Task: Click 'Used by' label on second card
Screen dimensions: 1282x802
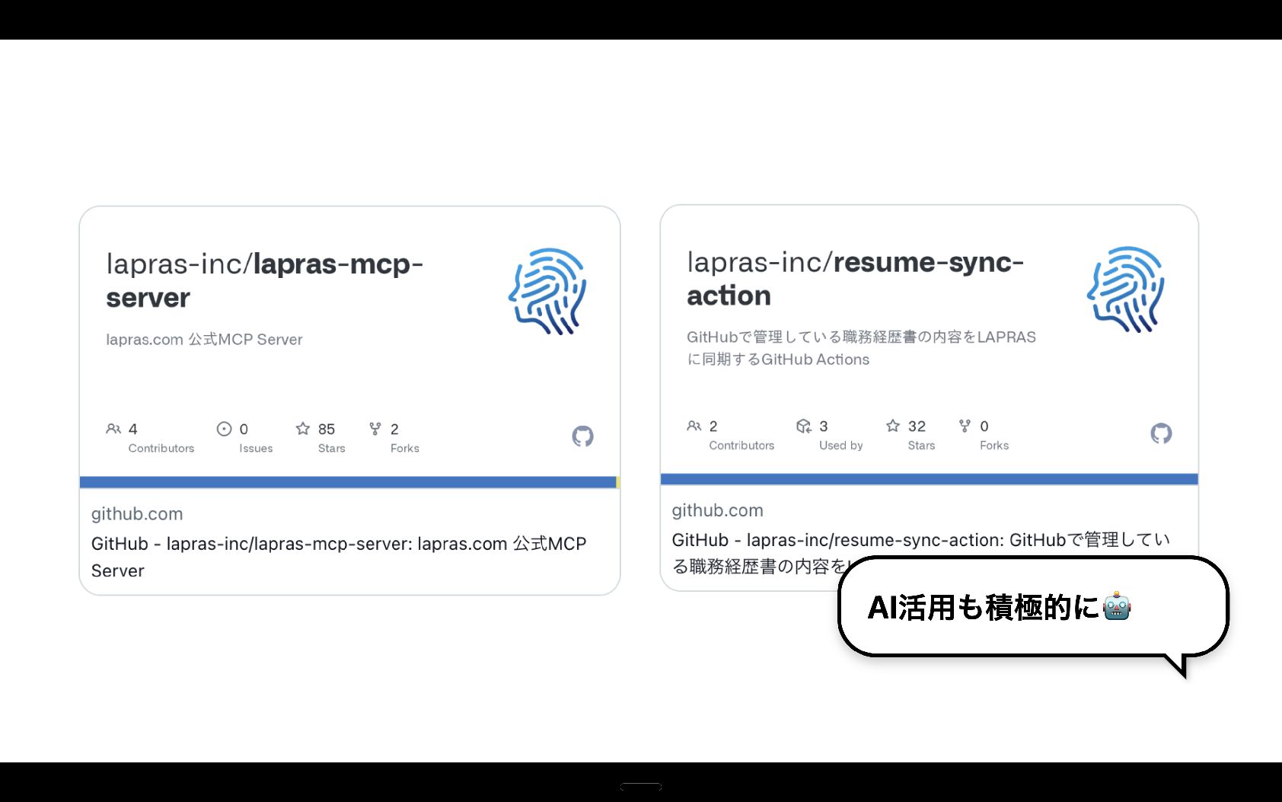Action: point(841,446)
